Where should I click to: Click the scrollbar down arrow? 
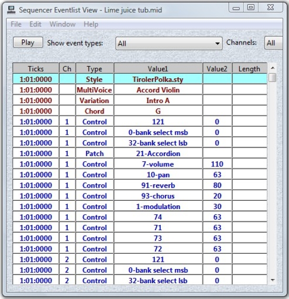(x=273, y=280)
